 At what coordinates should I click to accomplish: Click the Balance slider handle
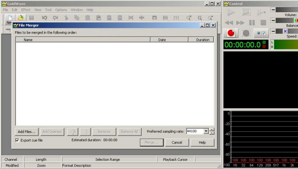296,20
